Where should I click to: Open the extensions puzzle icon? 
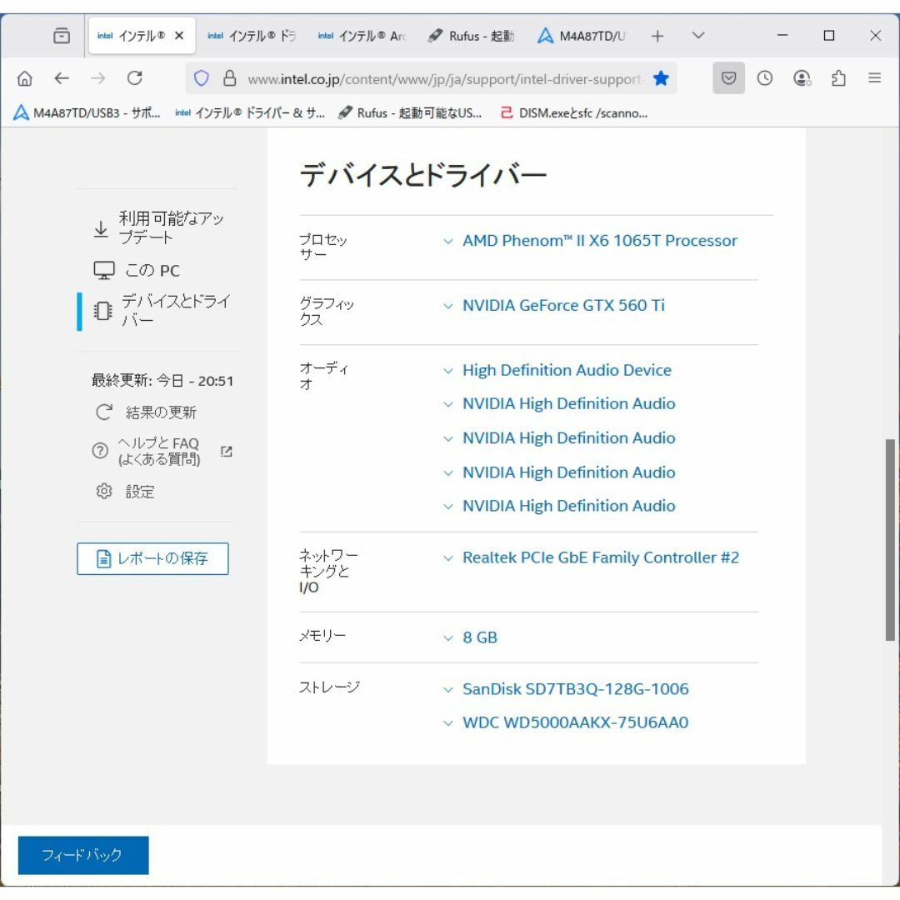tap(838, 78)
